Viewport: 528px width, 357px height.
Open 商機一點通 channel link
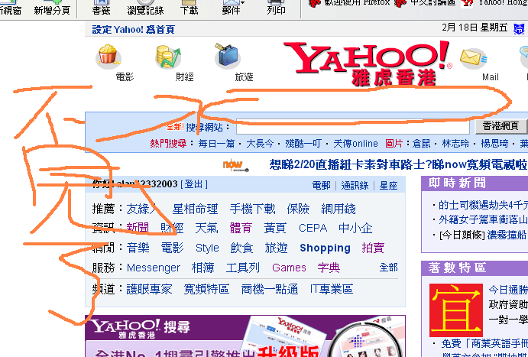tap(270, 289)
